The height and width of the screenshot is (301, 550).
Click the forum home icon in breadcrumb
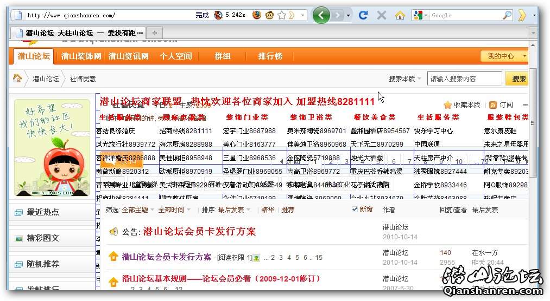(x=17, y=78)
